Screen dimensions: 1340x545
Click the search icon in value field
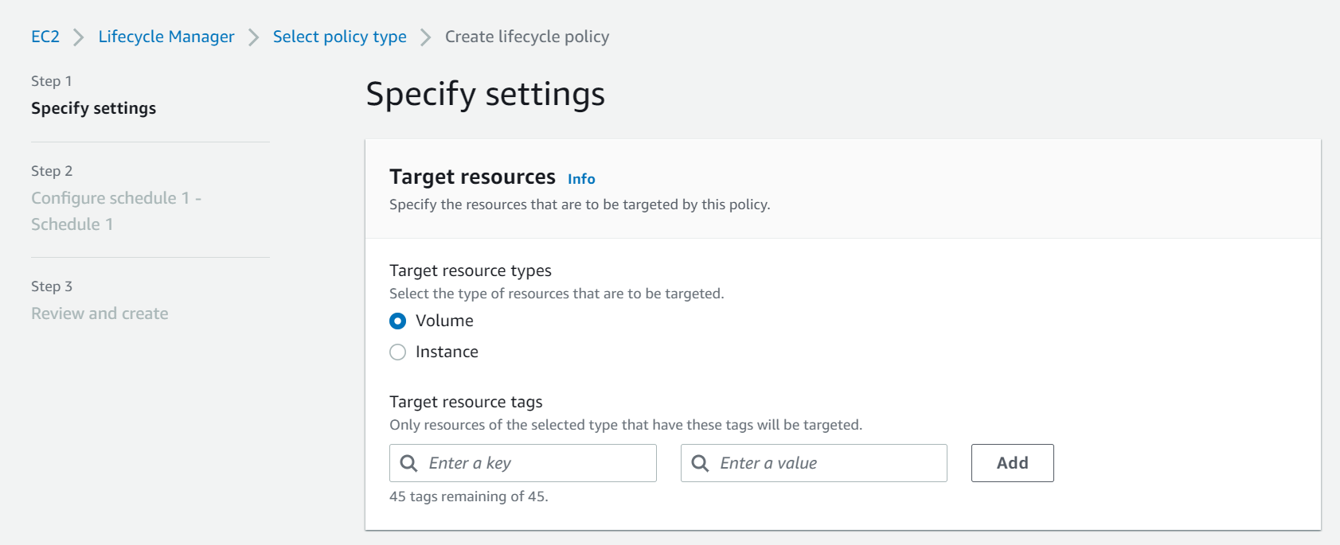(x=700, y=463)
